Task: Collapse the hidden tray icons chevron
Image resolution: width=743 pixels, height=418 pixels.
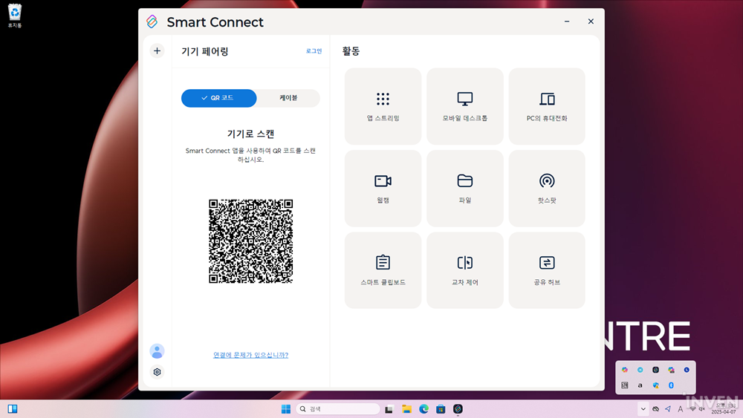Action: [x=643, y=409]
